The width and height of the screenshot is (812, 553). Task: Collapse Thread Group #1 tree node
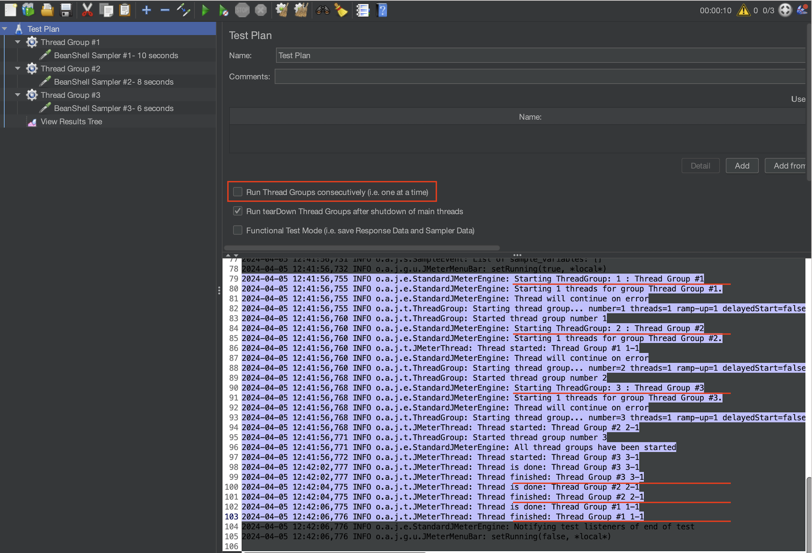click(17, 42)
